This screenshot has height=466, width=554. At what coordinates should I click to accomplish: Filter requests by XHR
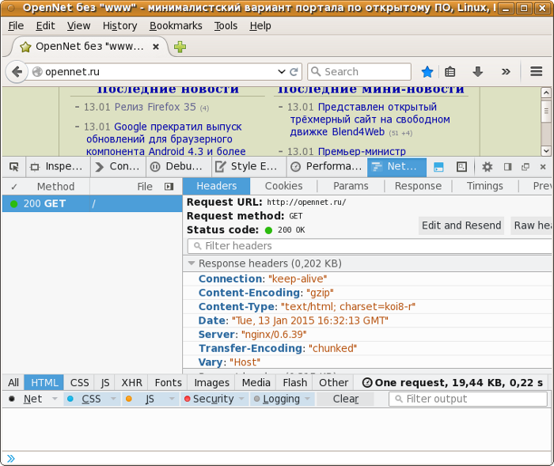132,383
